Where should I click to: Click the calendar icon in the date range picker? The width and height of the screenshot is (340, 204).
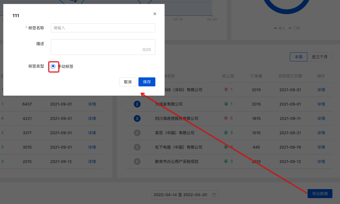tap(214, 194)
